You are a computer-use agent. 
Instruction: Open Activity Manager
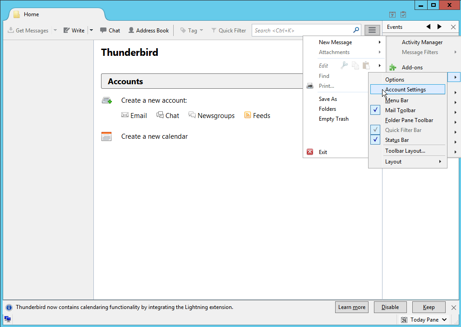coord(422,42)
